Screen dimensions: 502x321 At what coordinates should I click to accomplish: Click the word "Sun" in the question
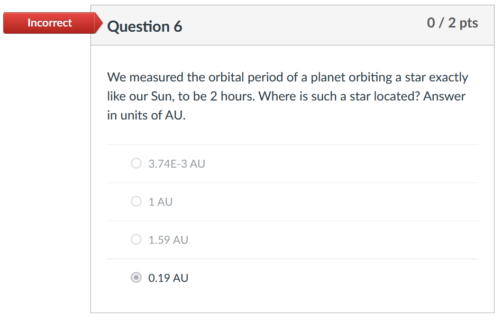pos(161,97)
